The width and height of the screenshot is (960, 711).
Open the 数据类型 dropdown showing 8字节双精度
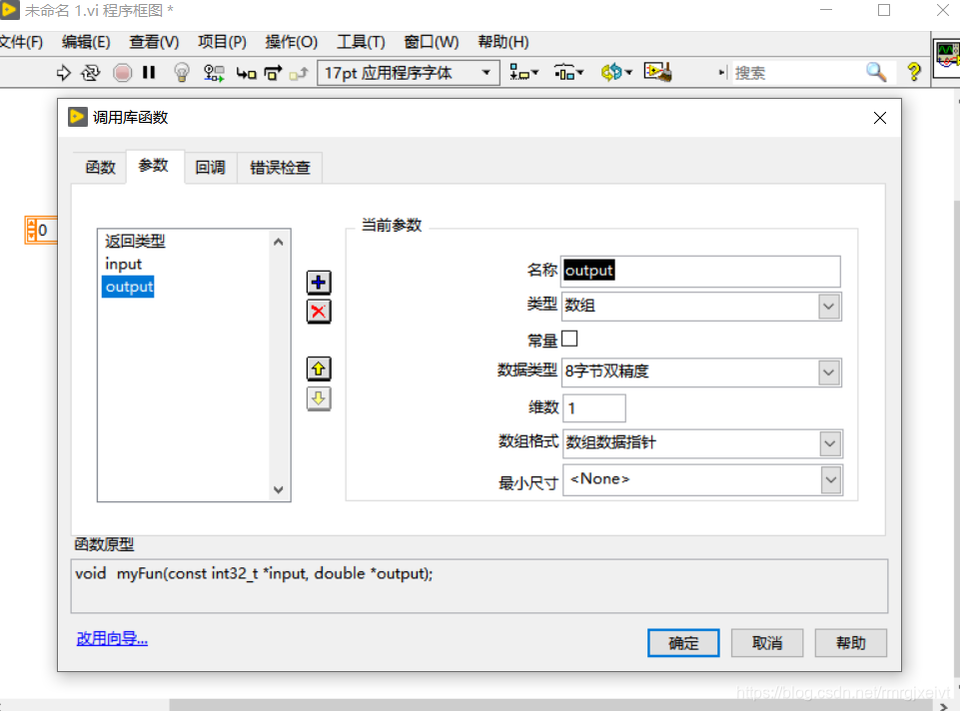coord(701,372)
